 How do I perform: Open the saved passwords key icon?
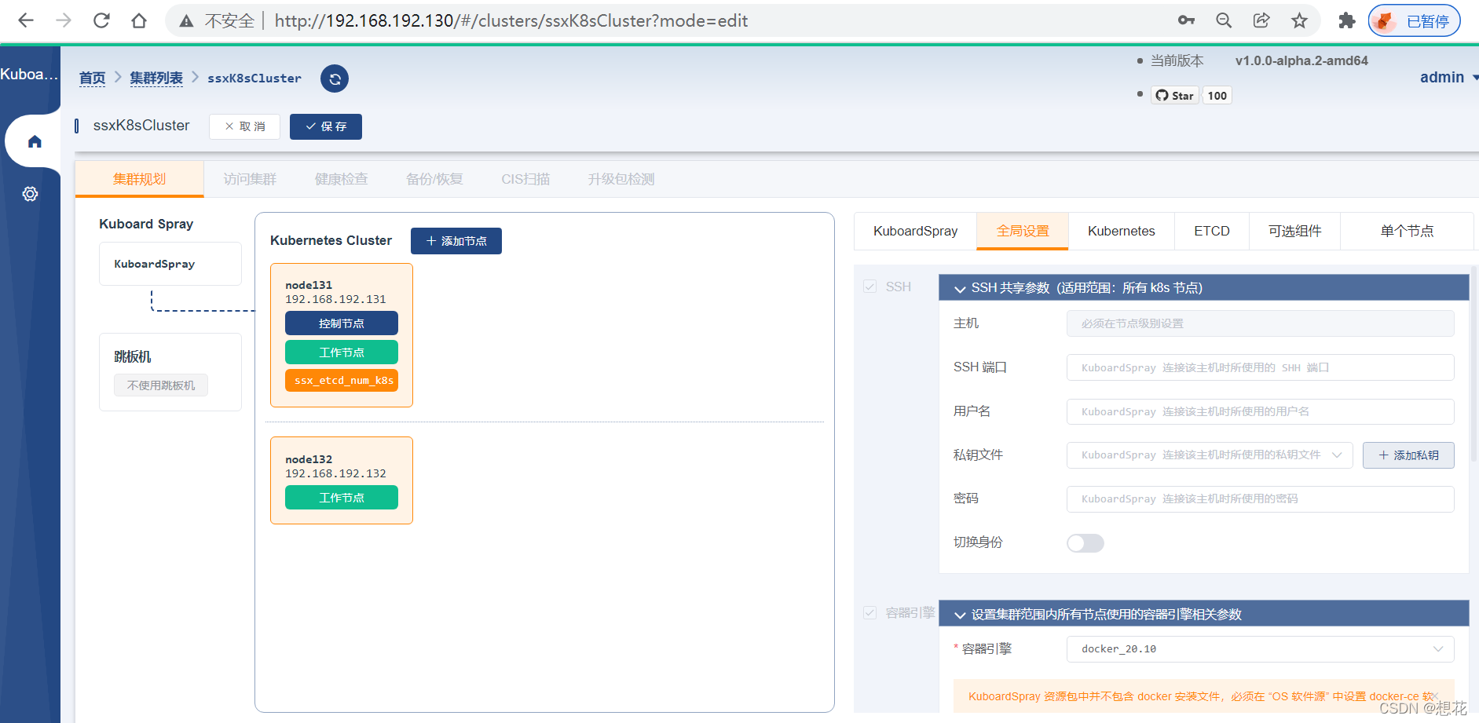1186,20
